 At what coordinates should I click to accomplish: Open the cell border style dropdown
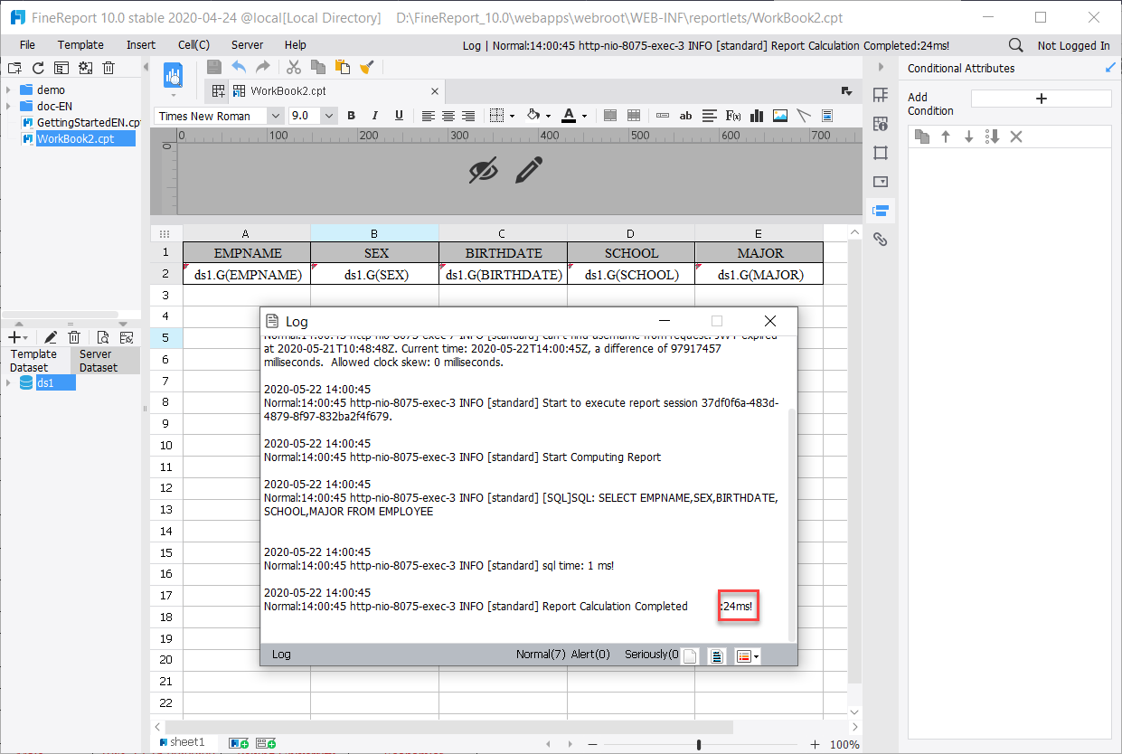click(x=512, y=116)
